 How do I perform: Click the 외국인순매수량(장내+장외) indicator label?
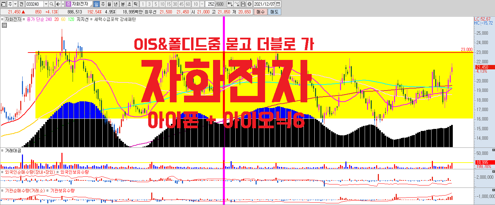pyautogui.click(x=30, y=172)
